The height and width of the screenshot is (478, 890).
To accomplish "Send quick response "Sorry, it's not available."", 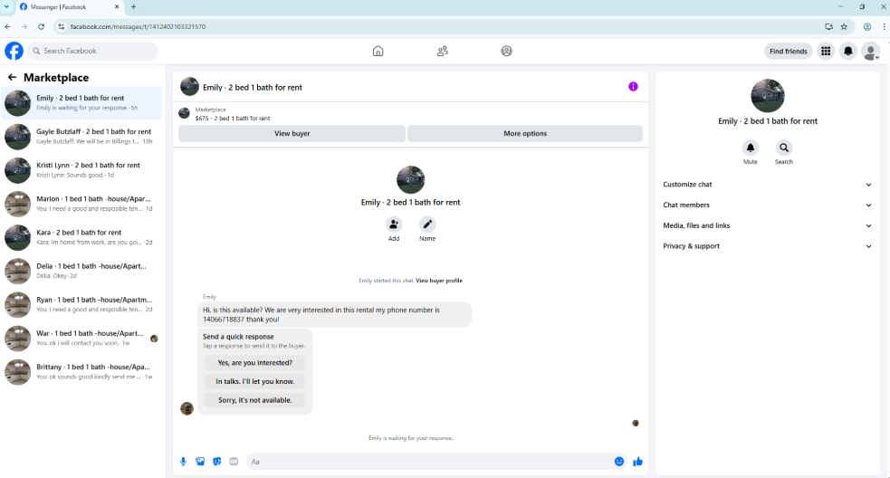I will tap(254, 400).
